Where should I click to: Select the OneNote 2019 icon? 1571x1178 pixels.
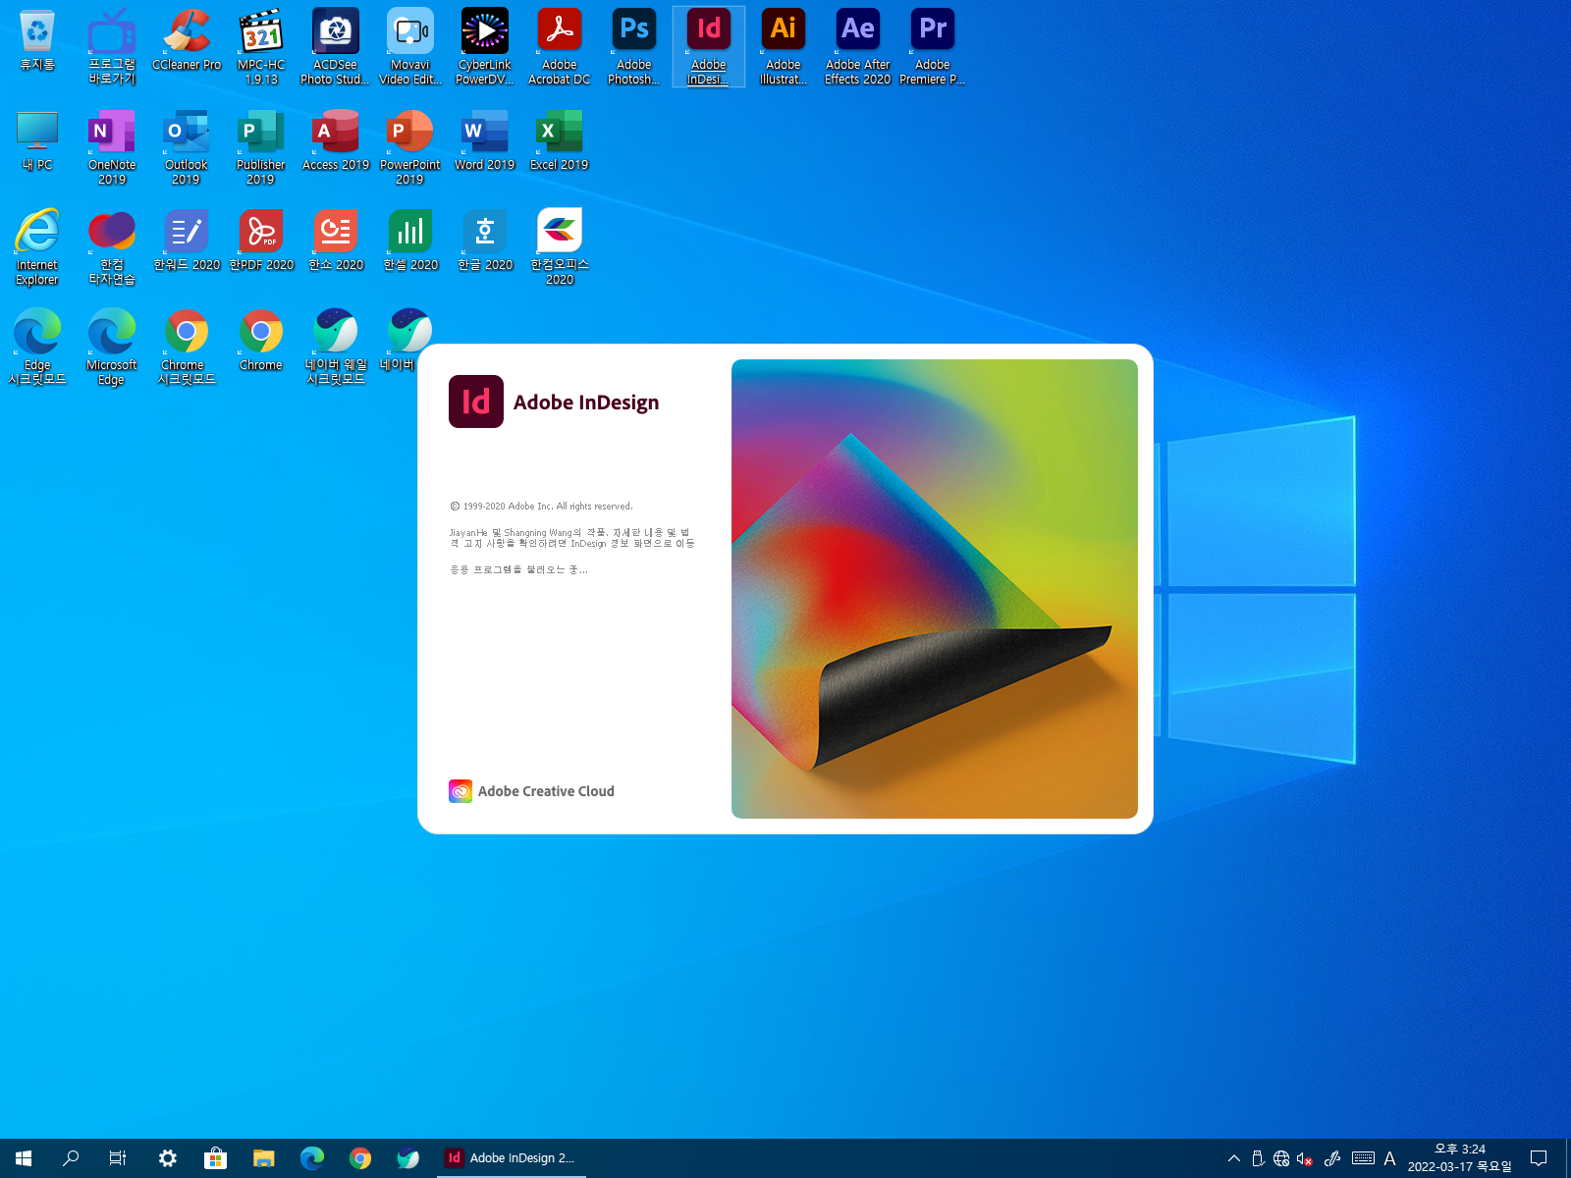coord(112,147)
